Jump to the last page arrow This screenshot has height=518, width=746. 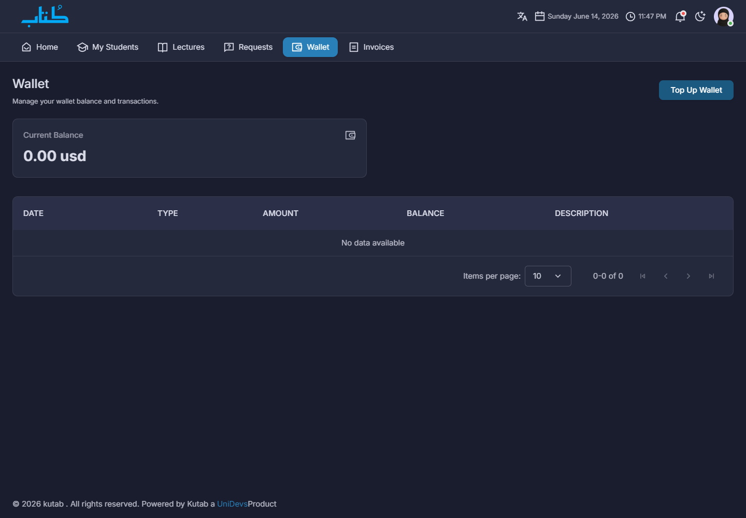pyautogui.click(x=711, y=276)
